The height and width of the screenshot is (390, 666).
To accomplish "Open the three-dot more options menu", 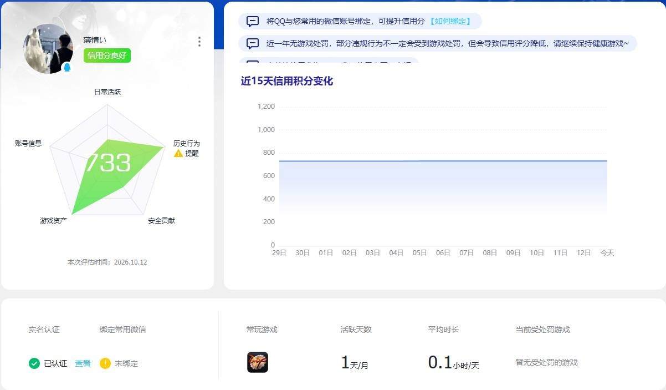I will [199, 42].
